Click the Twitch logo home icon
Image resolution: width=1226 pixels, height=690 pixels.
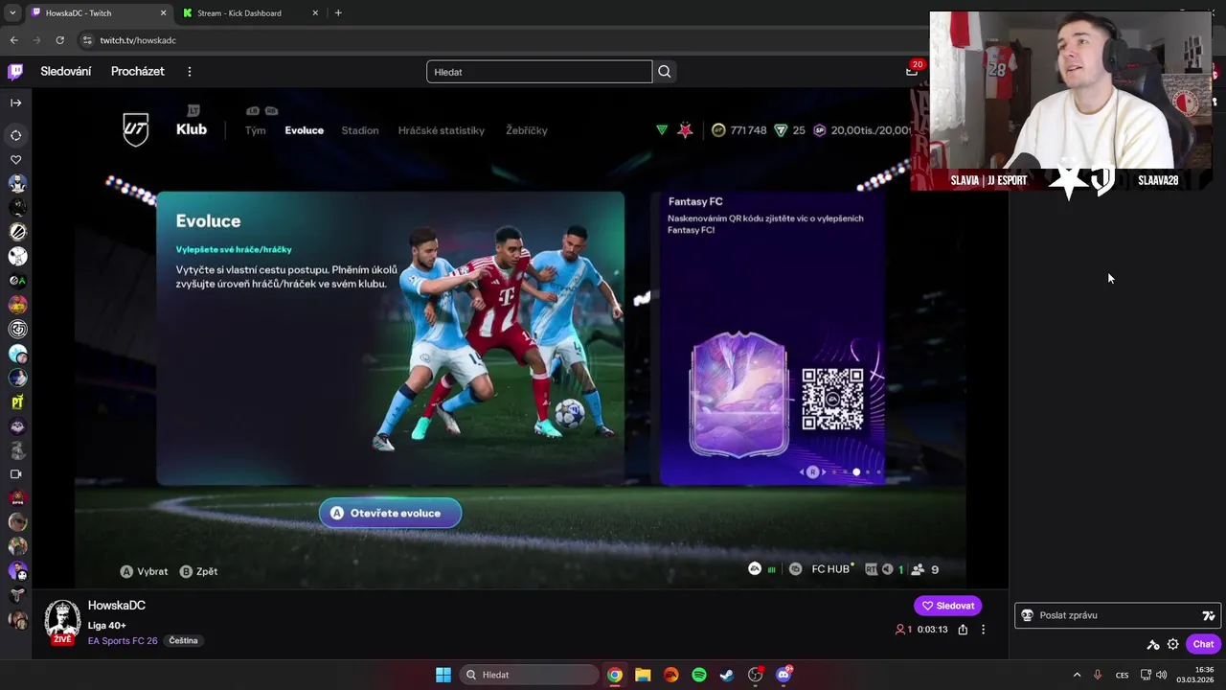(x=15, y=71)
